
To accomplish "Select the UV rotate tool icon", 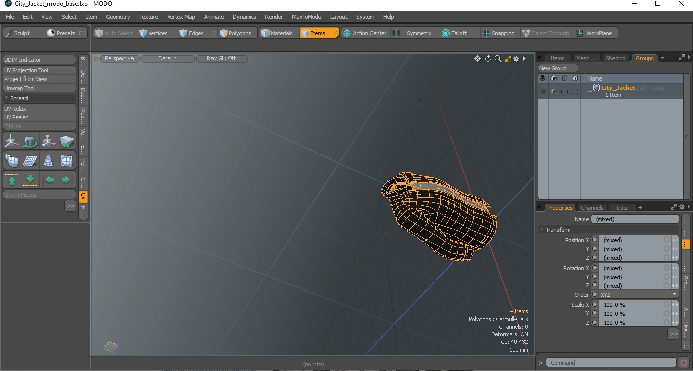I will click(30, 141).
